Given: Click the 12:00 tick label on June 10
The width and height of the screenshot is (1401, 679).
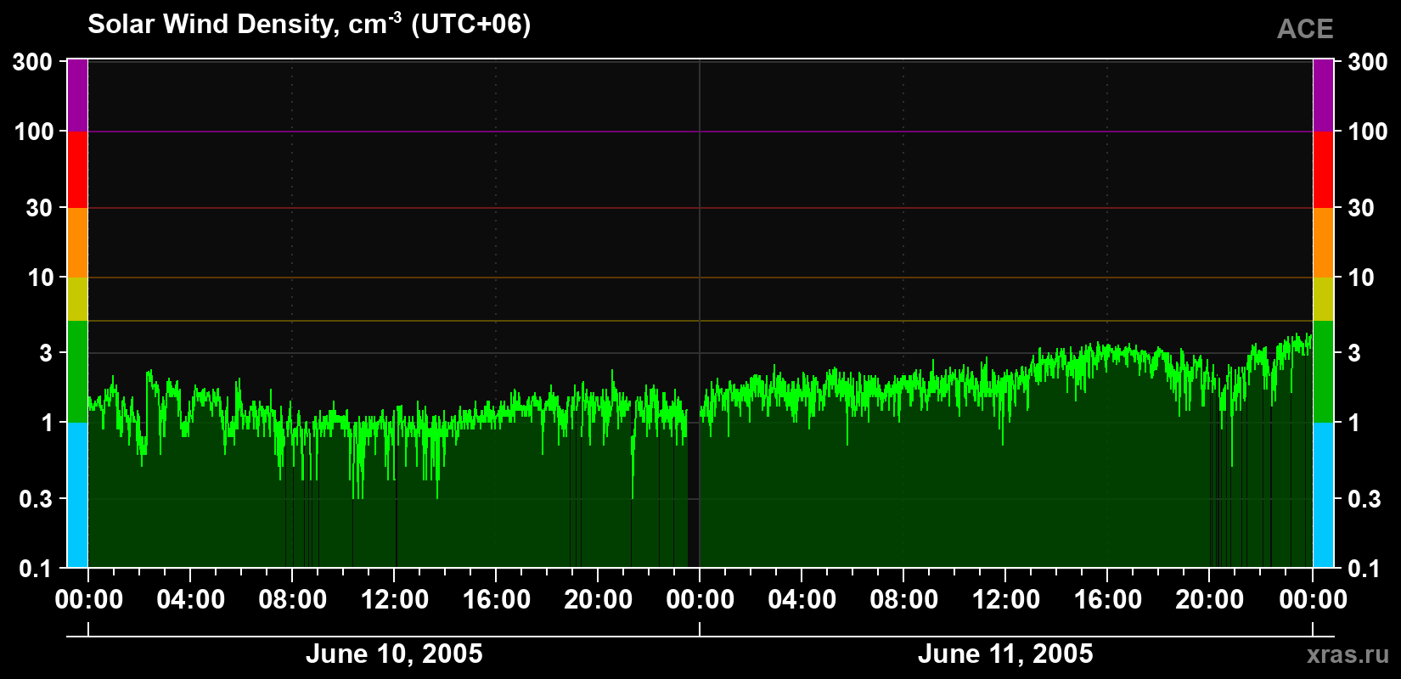Looking at the screenshot, I should point(394,599).
